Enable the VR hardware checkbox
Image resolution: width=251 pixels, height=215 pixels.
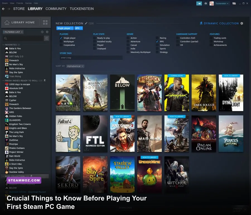tap(178, 45)
